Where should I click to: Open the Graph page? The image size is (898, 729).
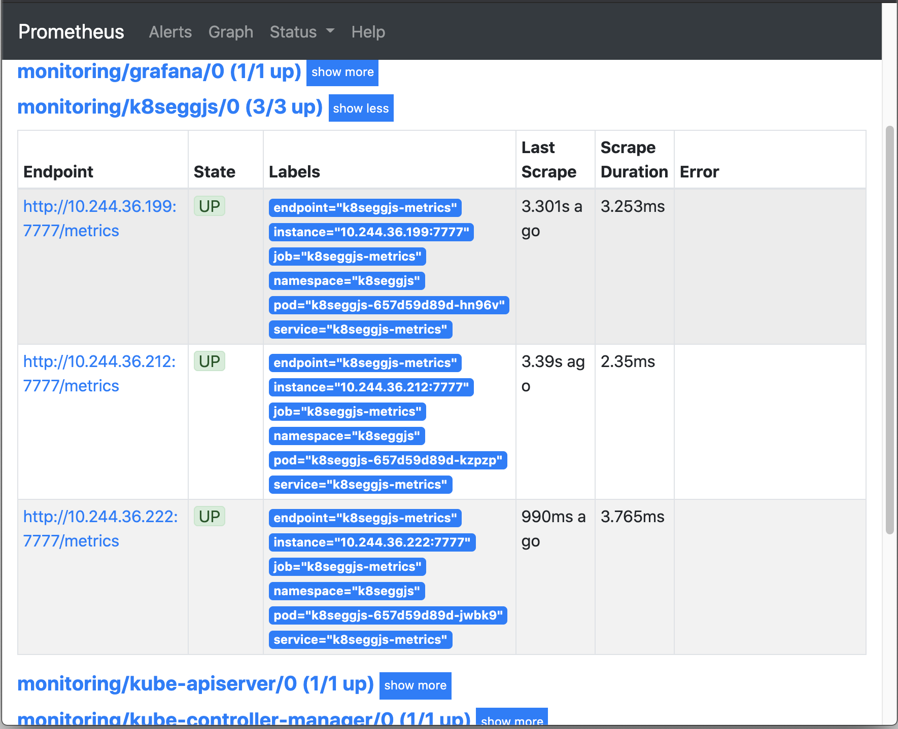click(231, 32)
